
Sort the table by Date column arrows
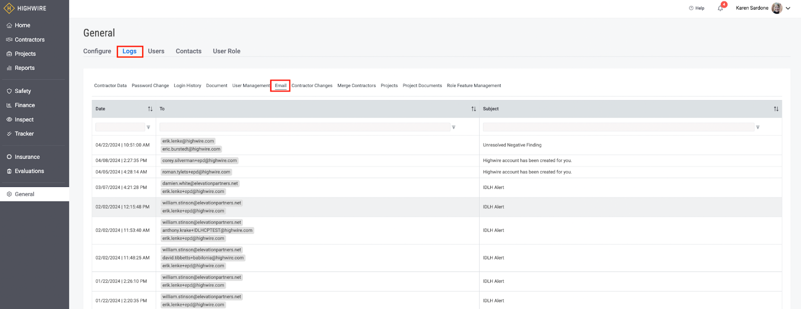[150, 109]
